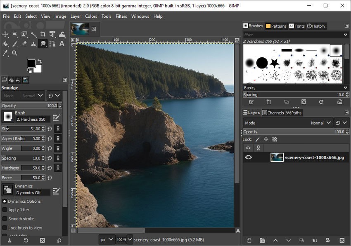The height and width of the screenshot is (246, 351).
Task: Open the Layers Mode Normal dropdown
Action: point(287,123)
